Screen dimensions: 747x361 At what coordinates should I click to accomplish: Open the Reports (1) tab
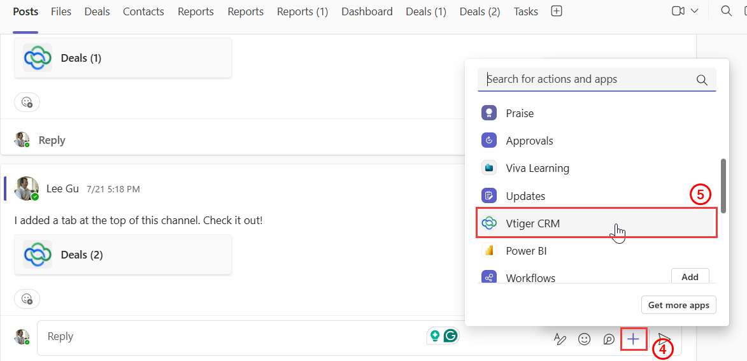point(302,12)
